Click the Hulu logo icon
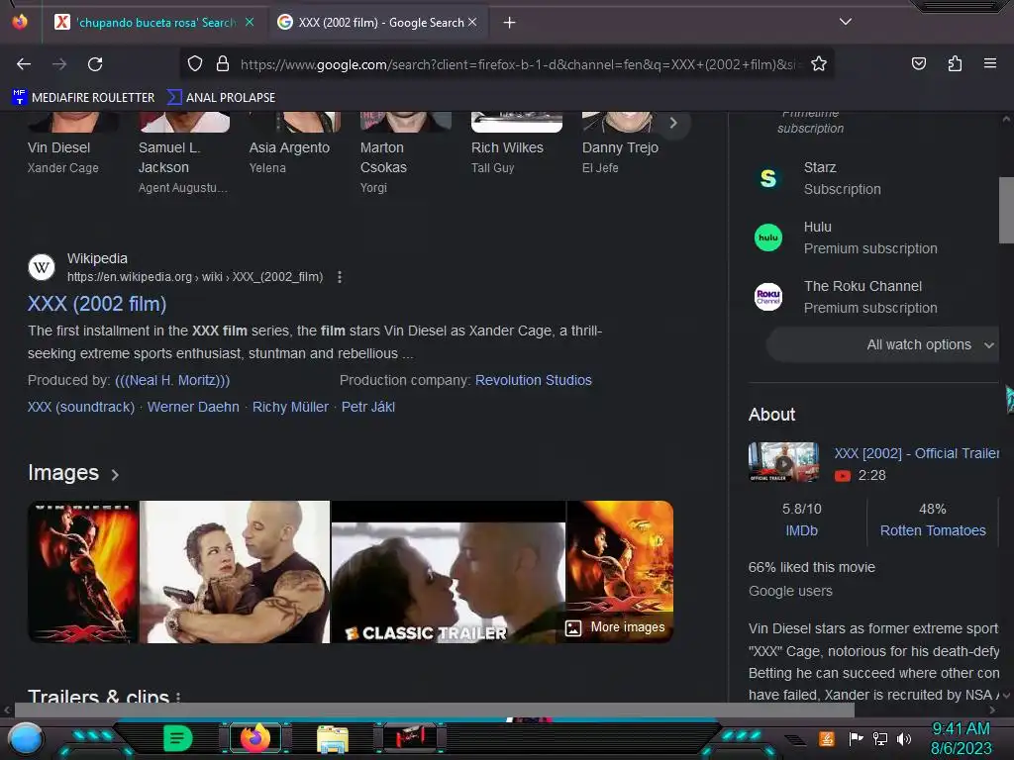The width and height of the screenshot is (1014, 760). 768,237
